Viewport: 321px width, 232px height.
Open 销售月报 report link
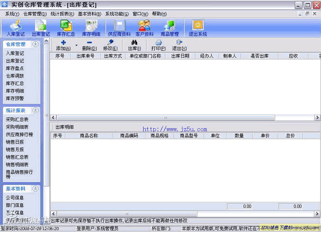pyautogui.click(x=15, y=150)
